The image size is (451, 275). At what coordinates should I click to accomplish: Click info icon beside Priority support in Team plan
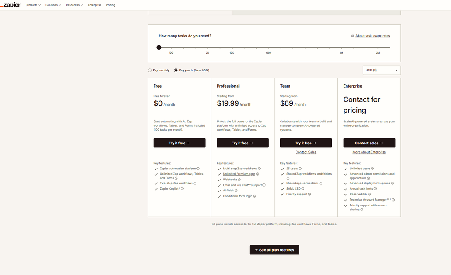[310, 194]
